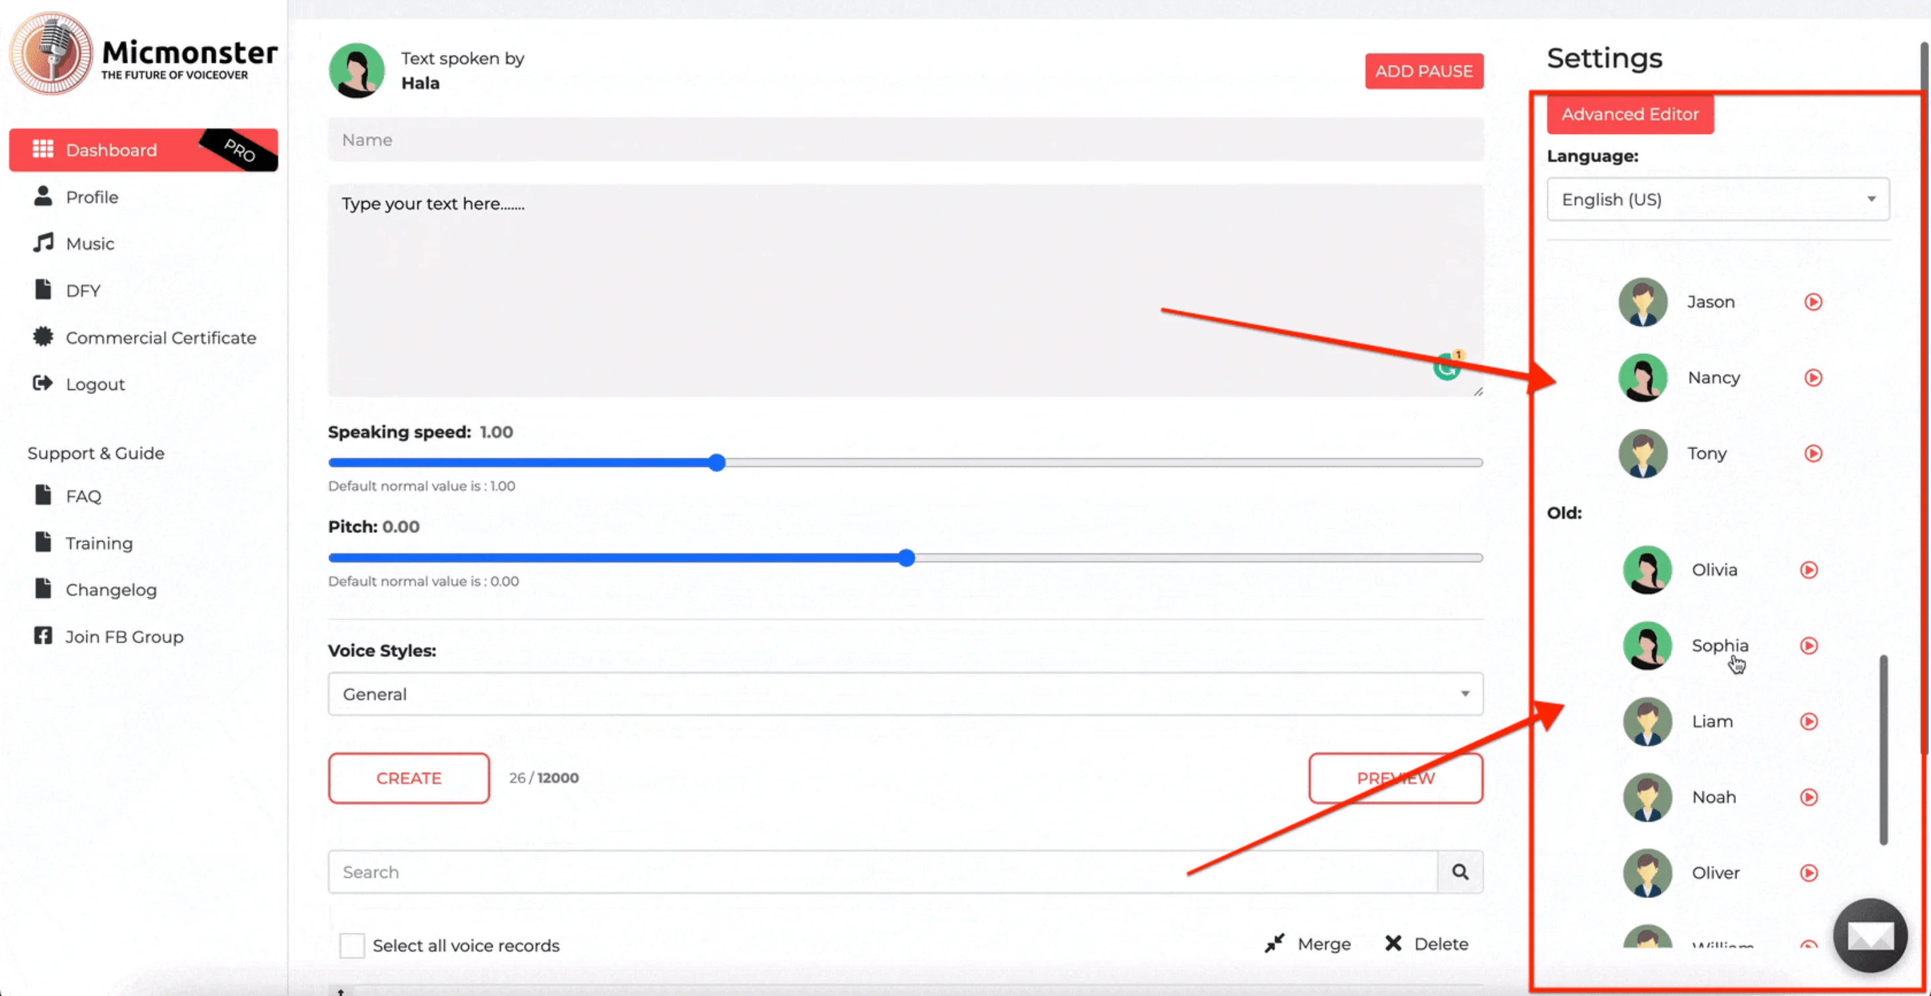The image size is (1931, 996).
Task: Click the voice list scrollbar
Action: [1883, 749]
